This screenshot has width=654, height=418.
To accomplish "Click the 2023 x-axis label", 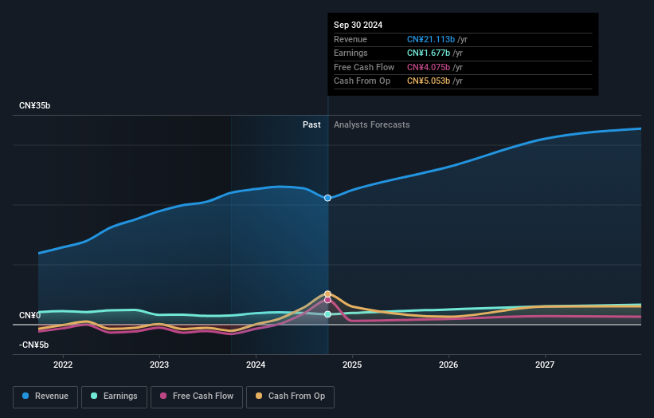I will click(159, 365).
